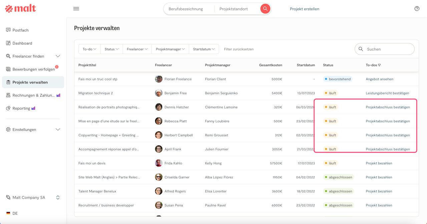Click the German flag language icon

click(8, 213)
